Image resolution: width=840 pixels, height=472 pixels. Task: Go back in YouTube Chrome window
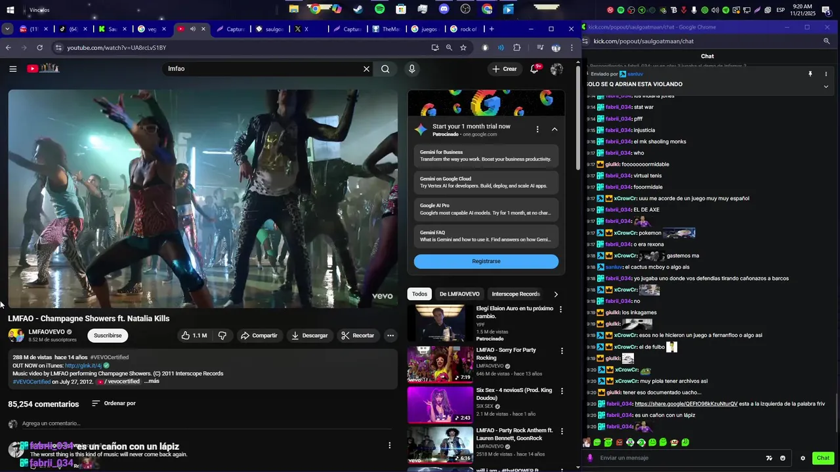9,48
